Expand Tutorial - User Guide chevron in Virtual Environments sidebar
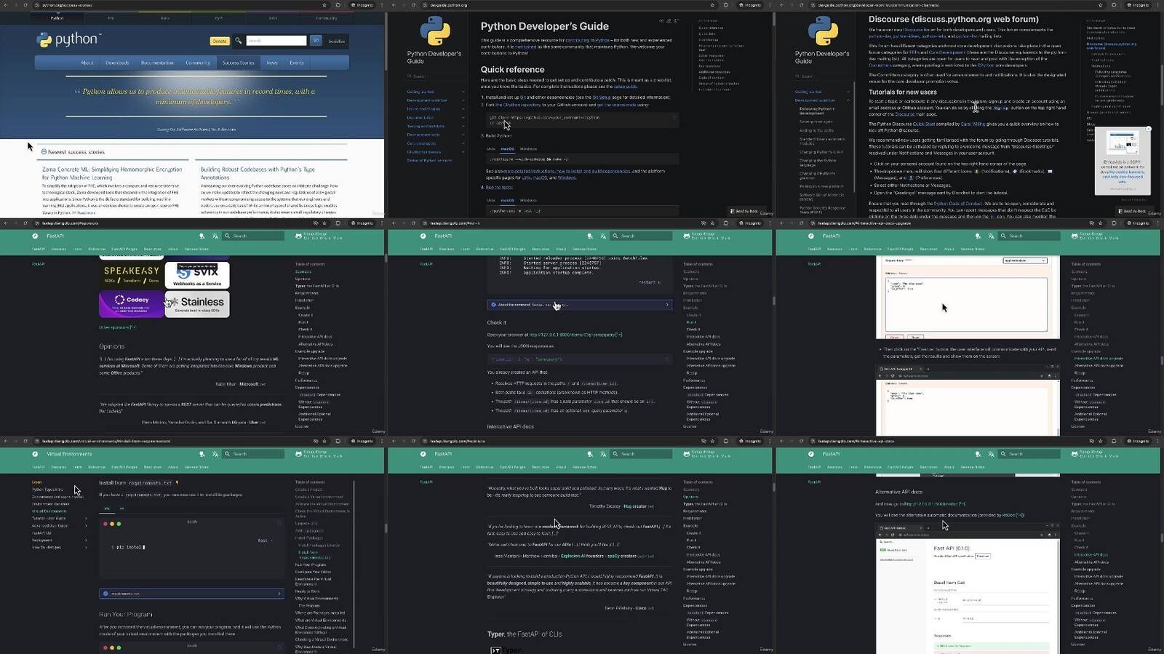Image resolution: width=1164 pixels, height=654 pixels. 86,519
